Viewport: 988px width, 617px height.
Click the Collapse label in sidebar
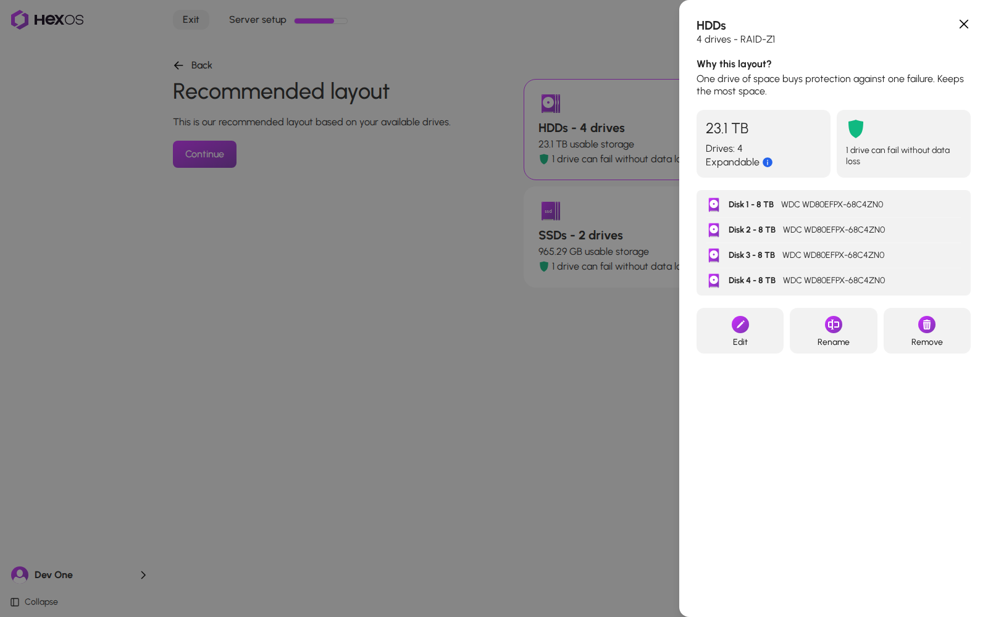point(41,602)
